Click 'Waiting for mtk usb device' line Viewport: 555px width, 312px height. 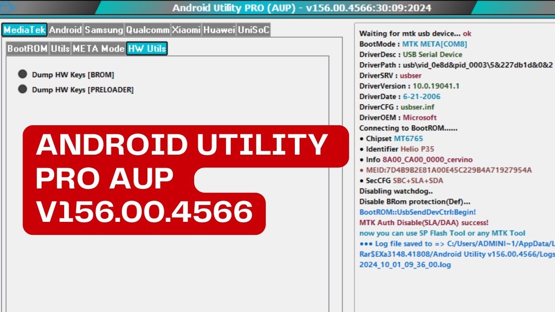tap(415, 33)
